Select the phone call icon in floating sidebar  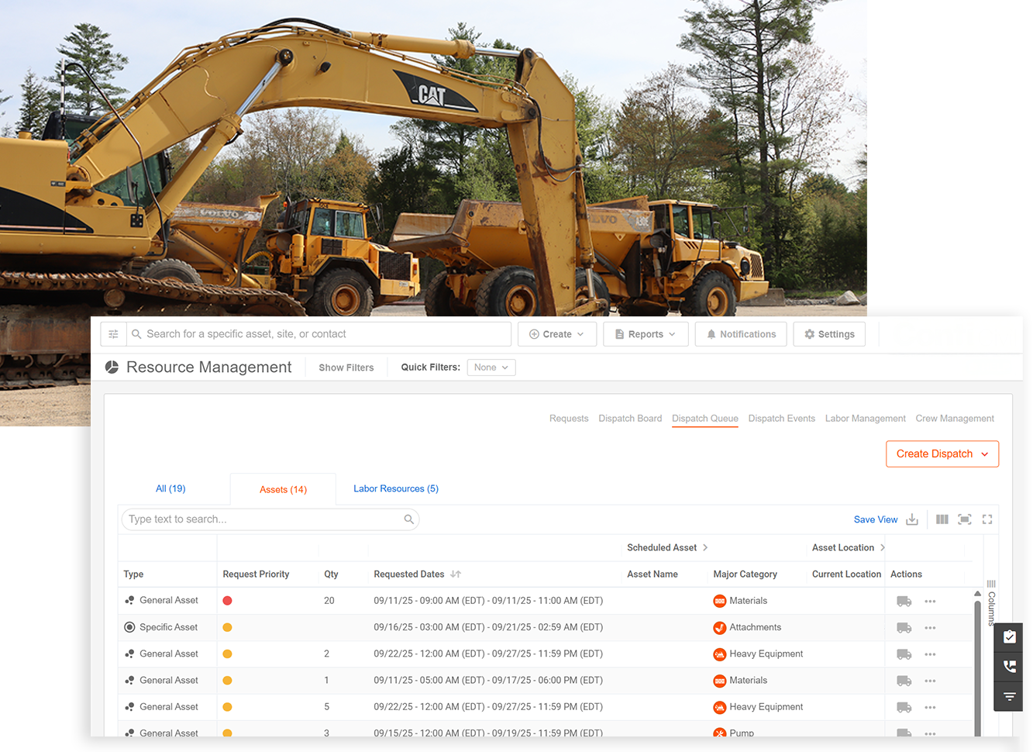click(1009, 667)
